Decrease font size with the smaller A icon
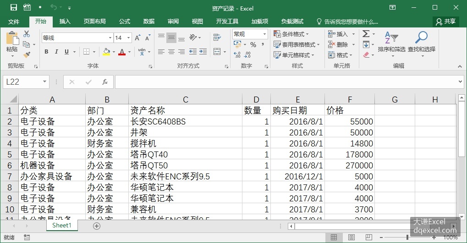The image size is (467, 243). (x=148, y=38)
